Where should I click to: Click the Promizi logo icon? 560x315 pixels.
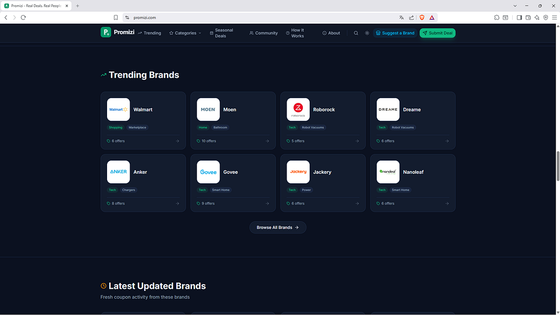[x=105, y=32]
